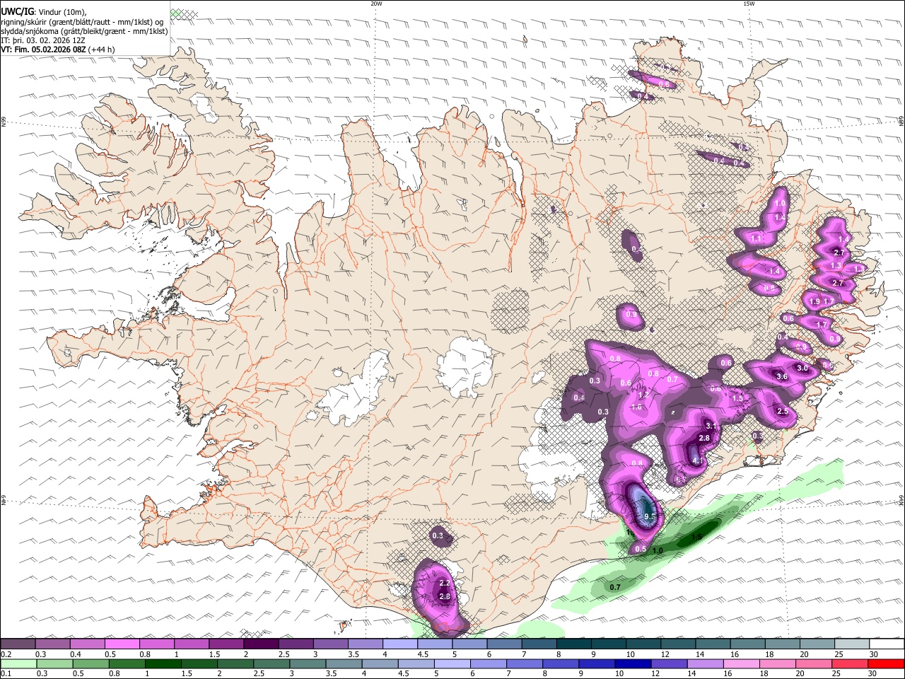The height and width of the screenshot is (679, 905).
Task: Click the lavender swatch between 4 and 4.5, upper row
Action: click(x=400, y=644)
